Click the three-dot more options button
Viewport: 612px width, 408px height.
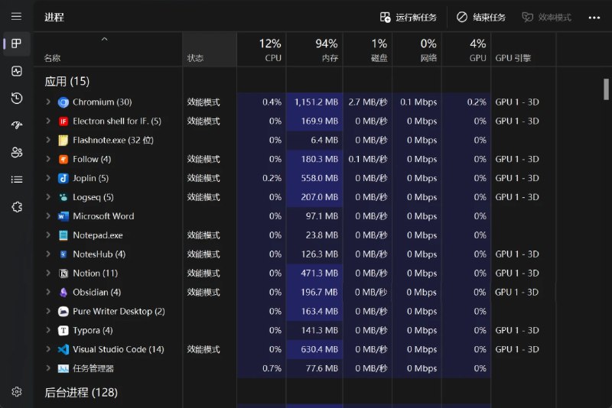(594, 17)
